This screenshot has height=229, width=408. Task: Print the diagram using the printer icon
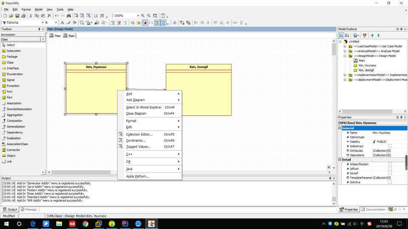pos(23,16)
